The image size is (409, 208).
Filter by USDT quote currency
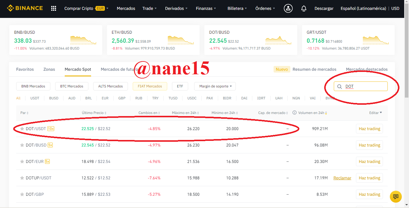coord(35,98)
